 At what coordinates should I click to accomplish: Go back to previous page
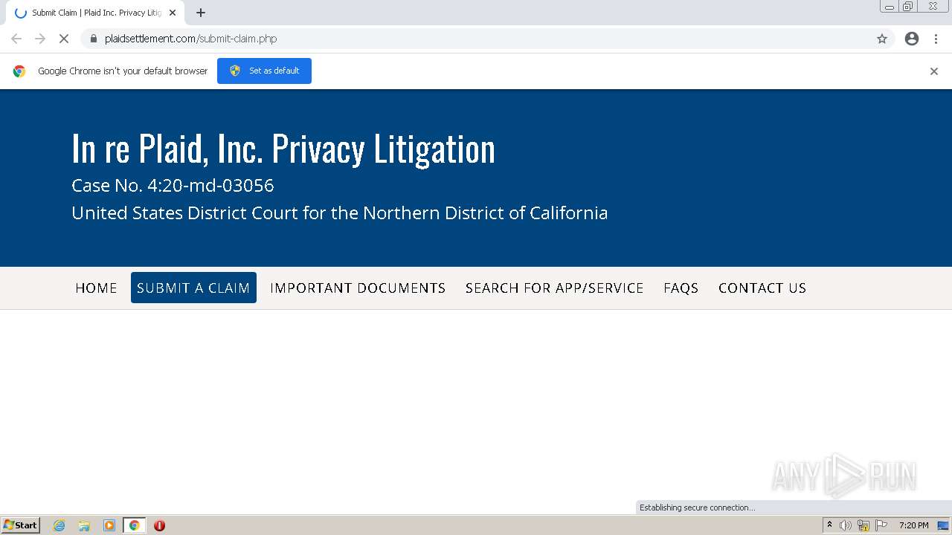tap(16, 39)
